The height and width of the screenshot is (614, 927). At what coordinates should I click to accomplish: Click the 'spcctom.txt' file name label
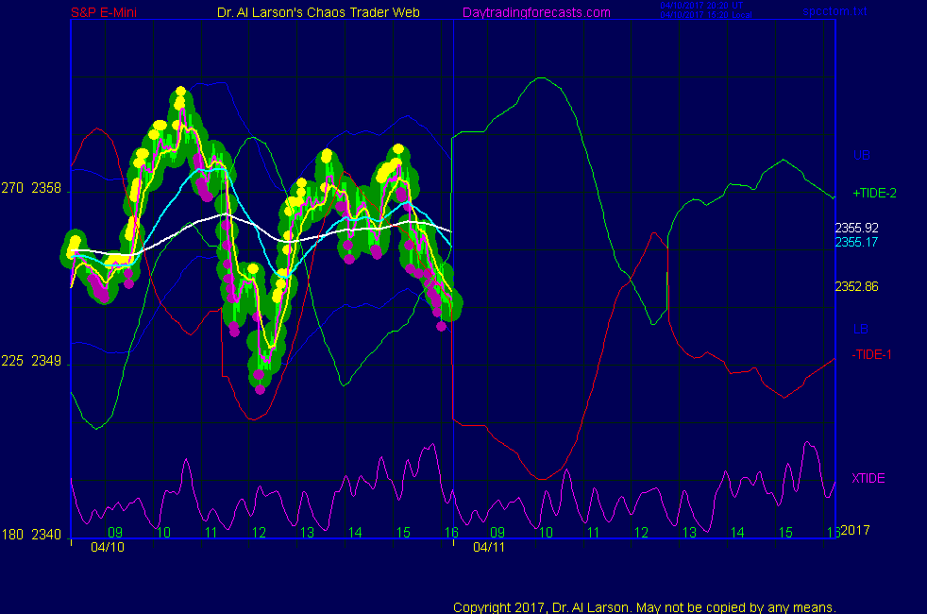click(x=834, y=10)
